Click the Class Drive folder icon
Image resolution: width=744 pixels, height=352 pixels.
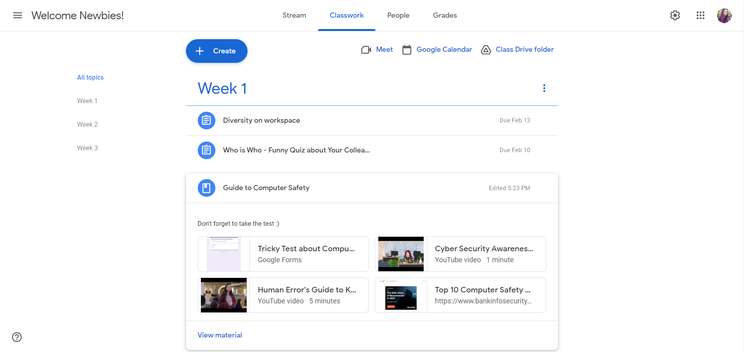(486, 50)
